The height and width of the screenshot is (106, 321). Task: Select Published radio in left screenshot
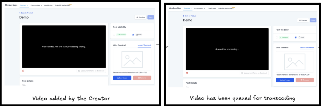coord(114,35)
